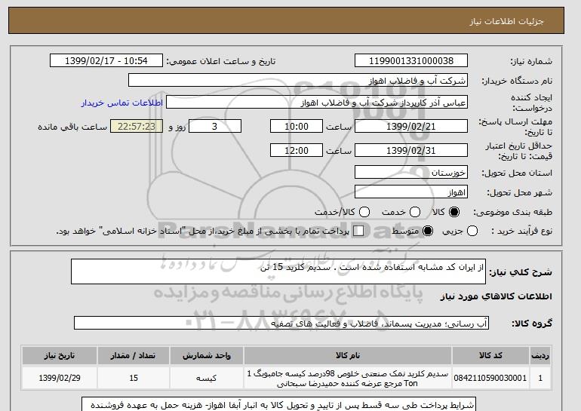
Task: Toggle the اسناد خزانه اسلامی payment checkbox
Action: point(358,231)
